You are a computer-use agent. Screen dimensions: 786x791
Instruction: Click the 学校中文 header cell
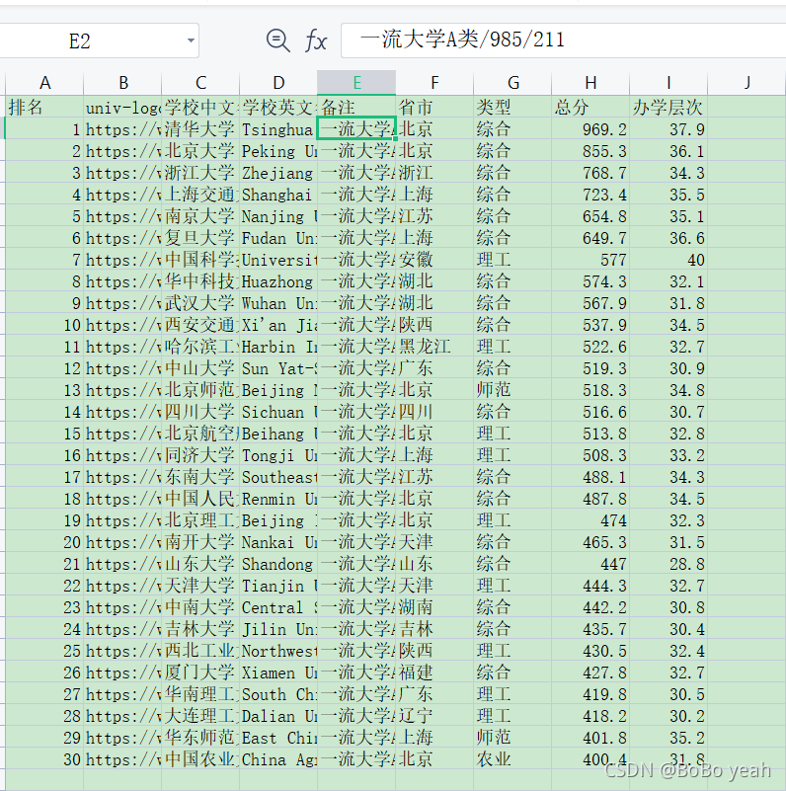point(200,107)
